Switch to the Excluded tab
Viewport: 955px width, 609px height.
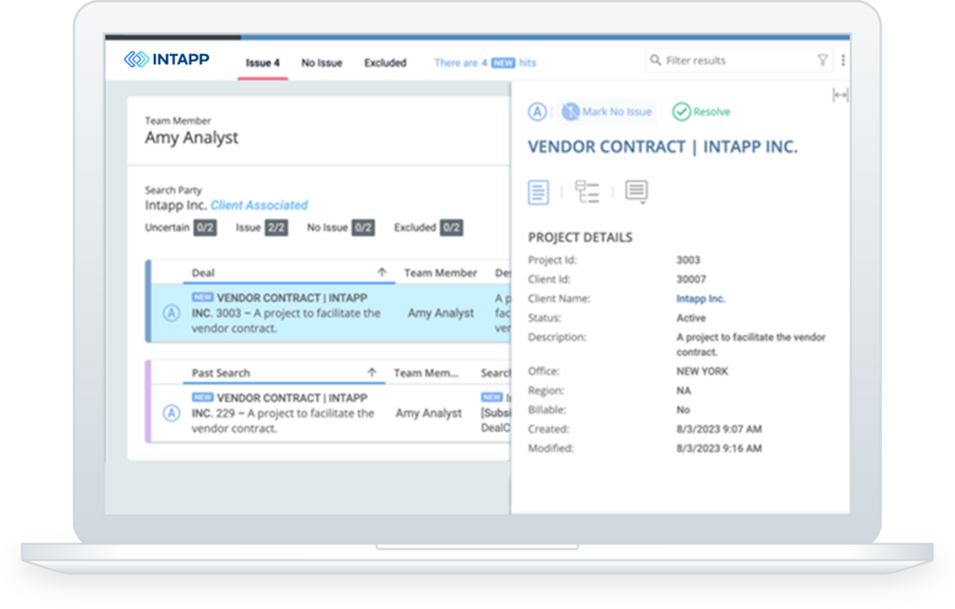tap(385, 62)
